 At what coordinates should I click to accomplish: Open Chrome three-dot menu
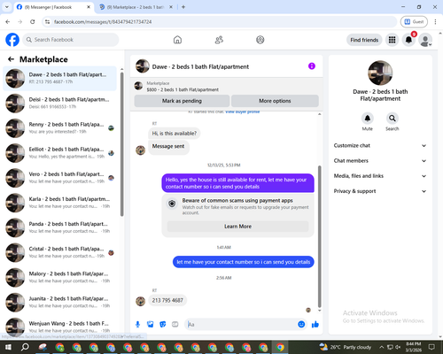coord(435,22)
